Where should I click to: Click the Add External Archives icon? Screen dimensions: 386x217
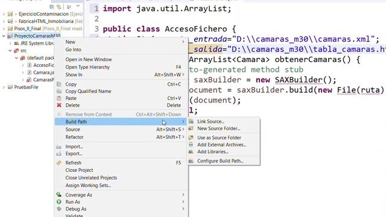coord(191,145)
